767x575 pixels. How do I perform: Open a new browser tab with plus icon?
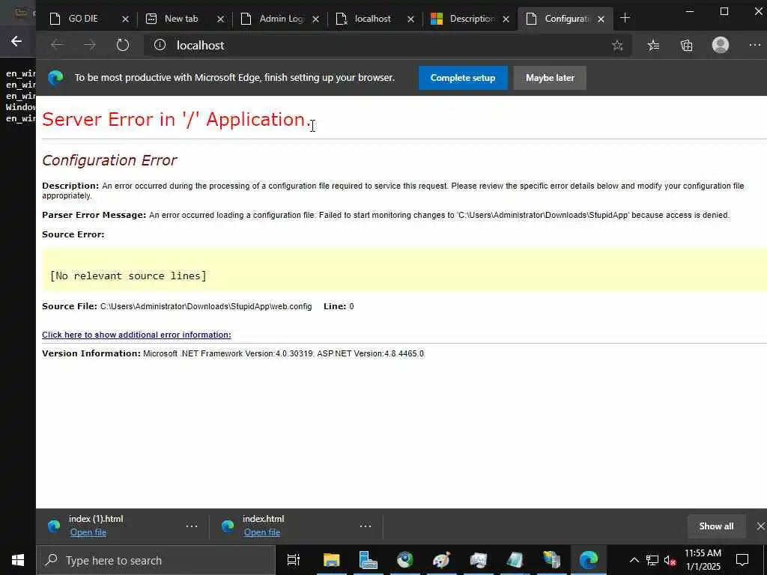click(625, 19)
